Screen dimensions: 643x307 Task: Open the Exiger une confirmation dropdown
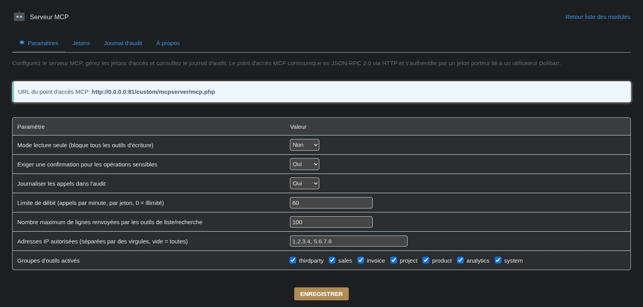(304, 164)
